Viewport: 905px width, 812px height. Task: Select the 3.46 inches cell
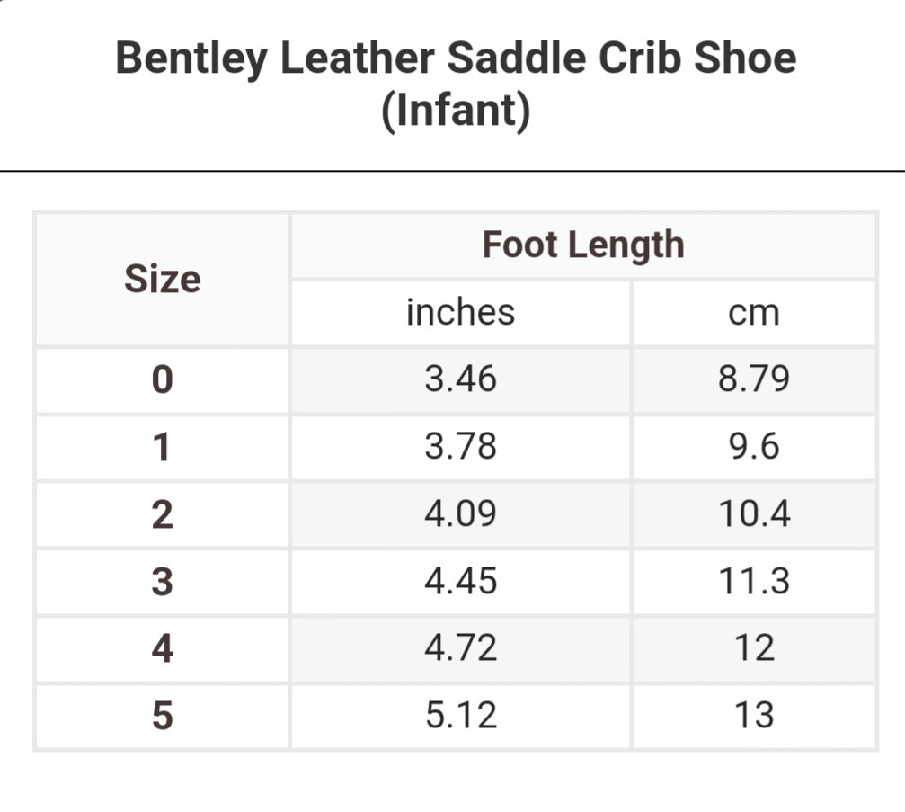460,379
